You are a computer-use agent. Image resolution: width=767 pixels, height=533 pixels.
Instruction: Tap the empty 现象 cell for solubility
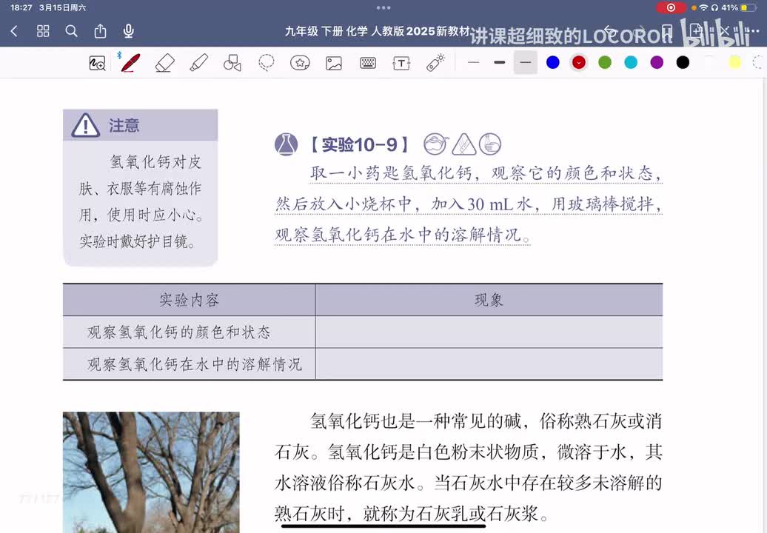pyautogui.click(x=489, y=363)
